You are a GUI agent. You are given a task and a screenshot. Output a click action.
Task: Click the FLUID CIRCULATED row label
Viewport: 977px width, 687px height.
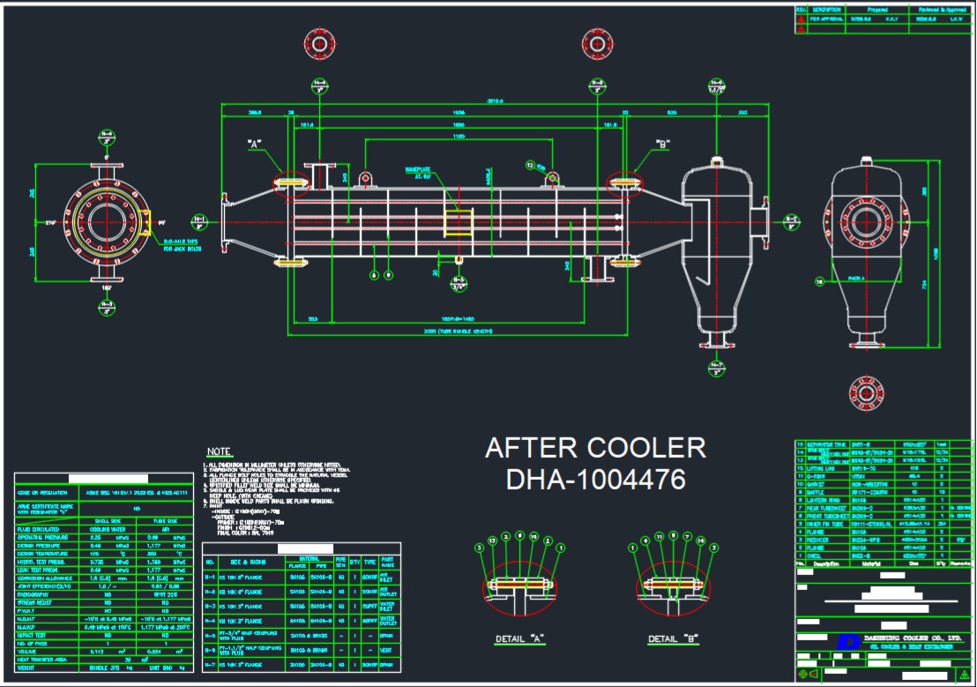[x=39, y=529]
